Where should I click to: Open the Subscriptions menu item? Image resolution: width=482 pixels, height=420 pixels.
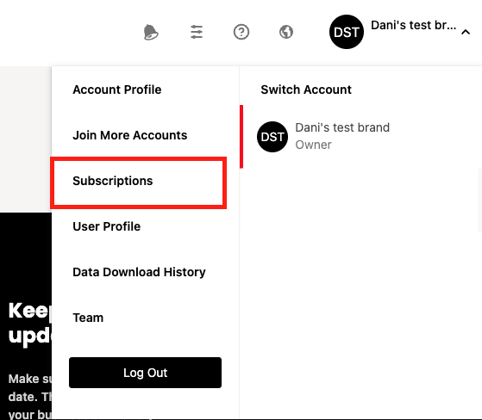tap(112, 181)
